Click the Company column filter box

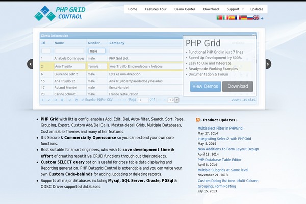146,51
